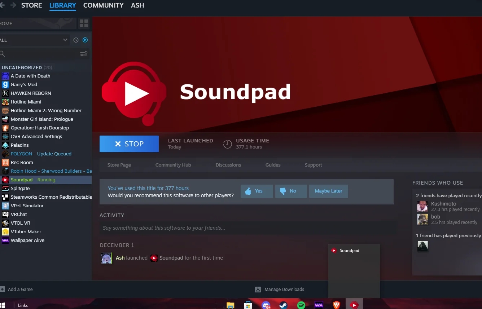Click thumbs up Yes recommendation button
The image size is (482, 309).
(257, 191)
